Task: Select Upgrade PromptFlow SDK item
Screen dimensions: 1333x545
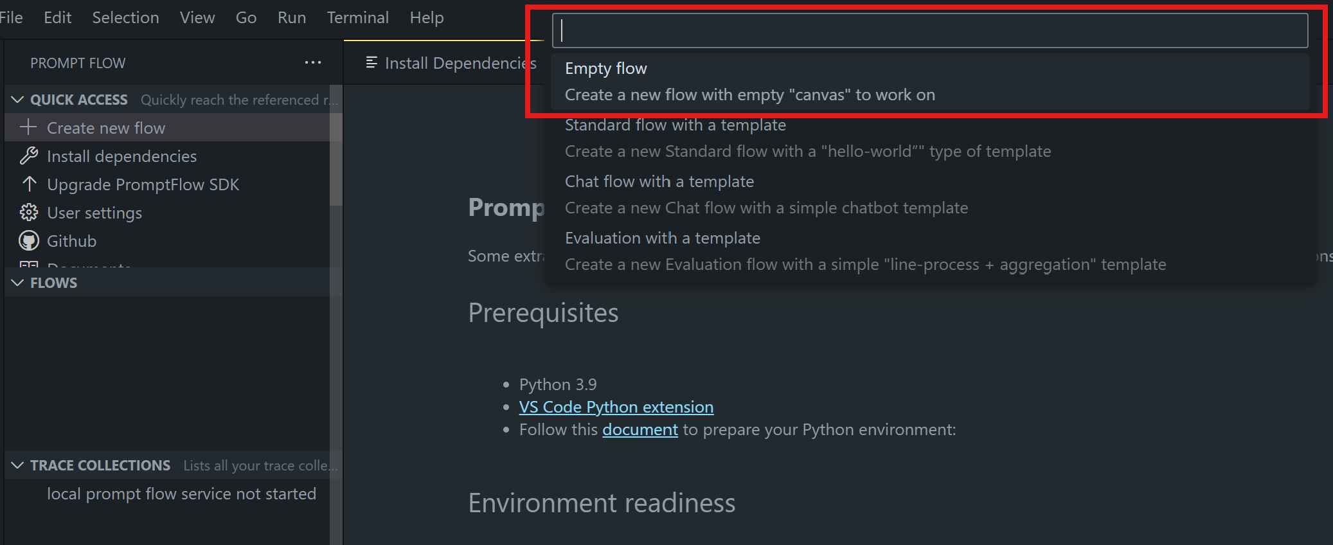Action: coord(167,184)
